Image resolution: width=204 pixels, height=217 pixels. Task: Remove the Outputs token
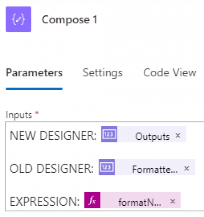pos(178,135)
